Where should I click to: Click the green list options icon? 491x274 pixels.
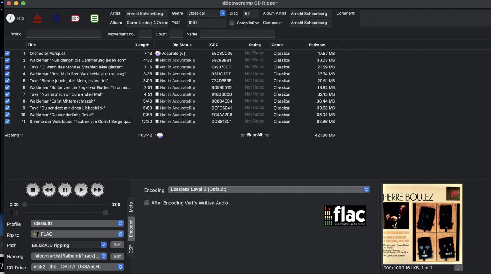point(94,18)
